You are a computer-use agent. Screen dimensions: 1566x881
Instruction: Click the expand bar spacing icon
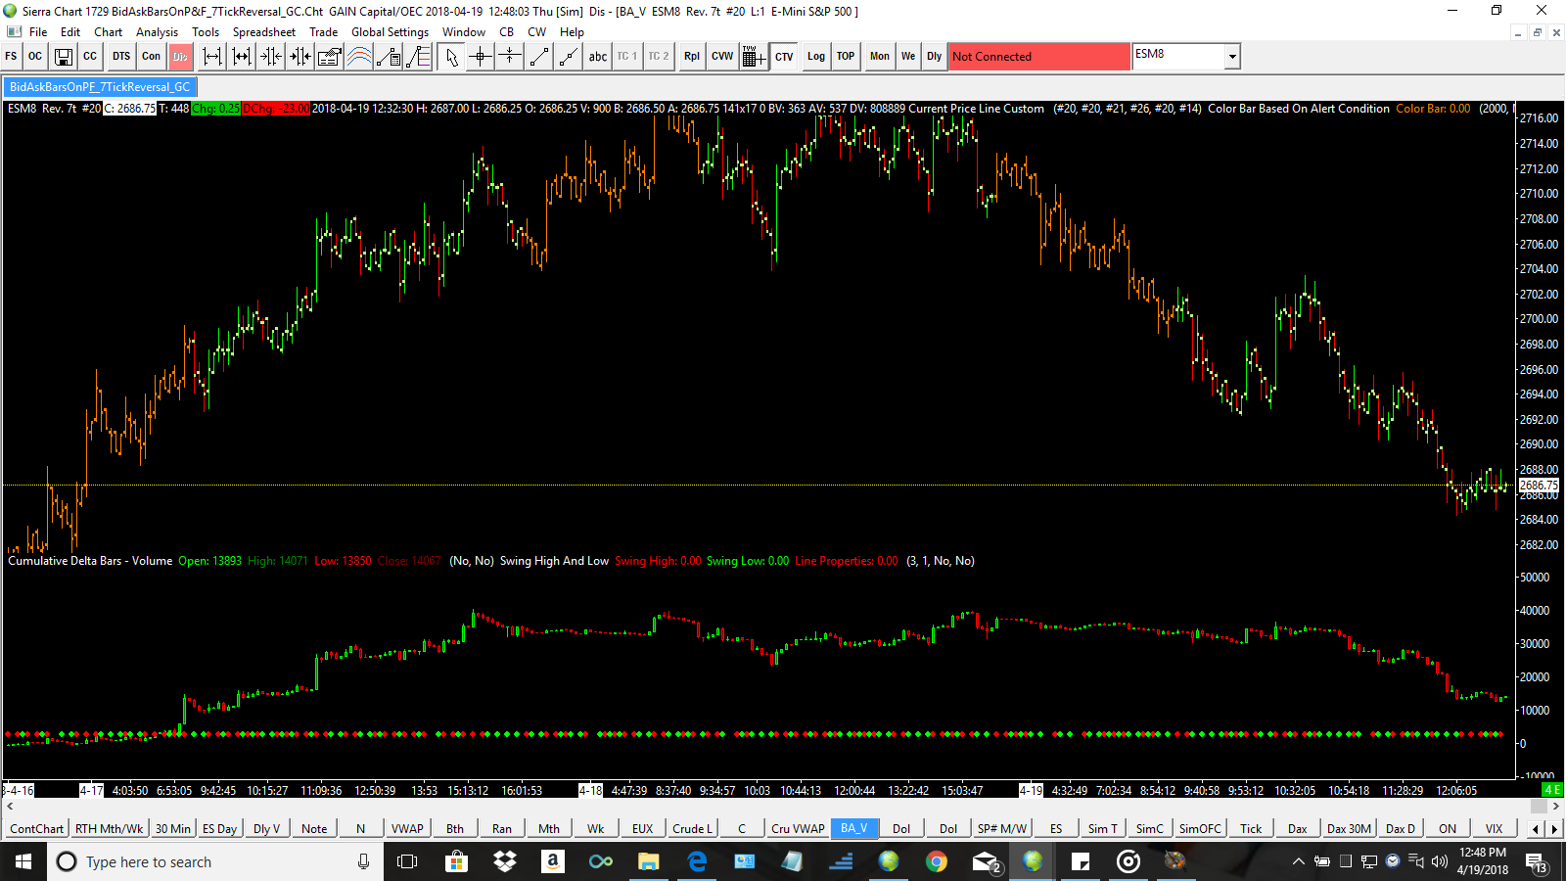tap(212, 57)
